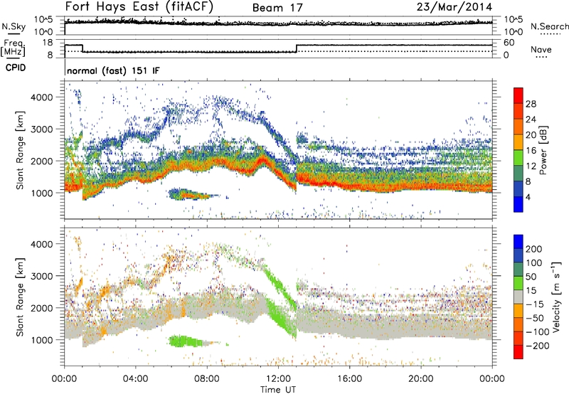Click the red -200 velocity color segment
The width and height of the screenshot is (569, 394).
coord(519,352)
